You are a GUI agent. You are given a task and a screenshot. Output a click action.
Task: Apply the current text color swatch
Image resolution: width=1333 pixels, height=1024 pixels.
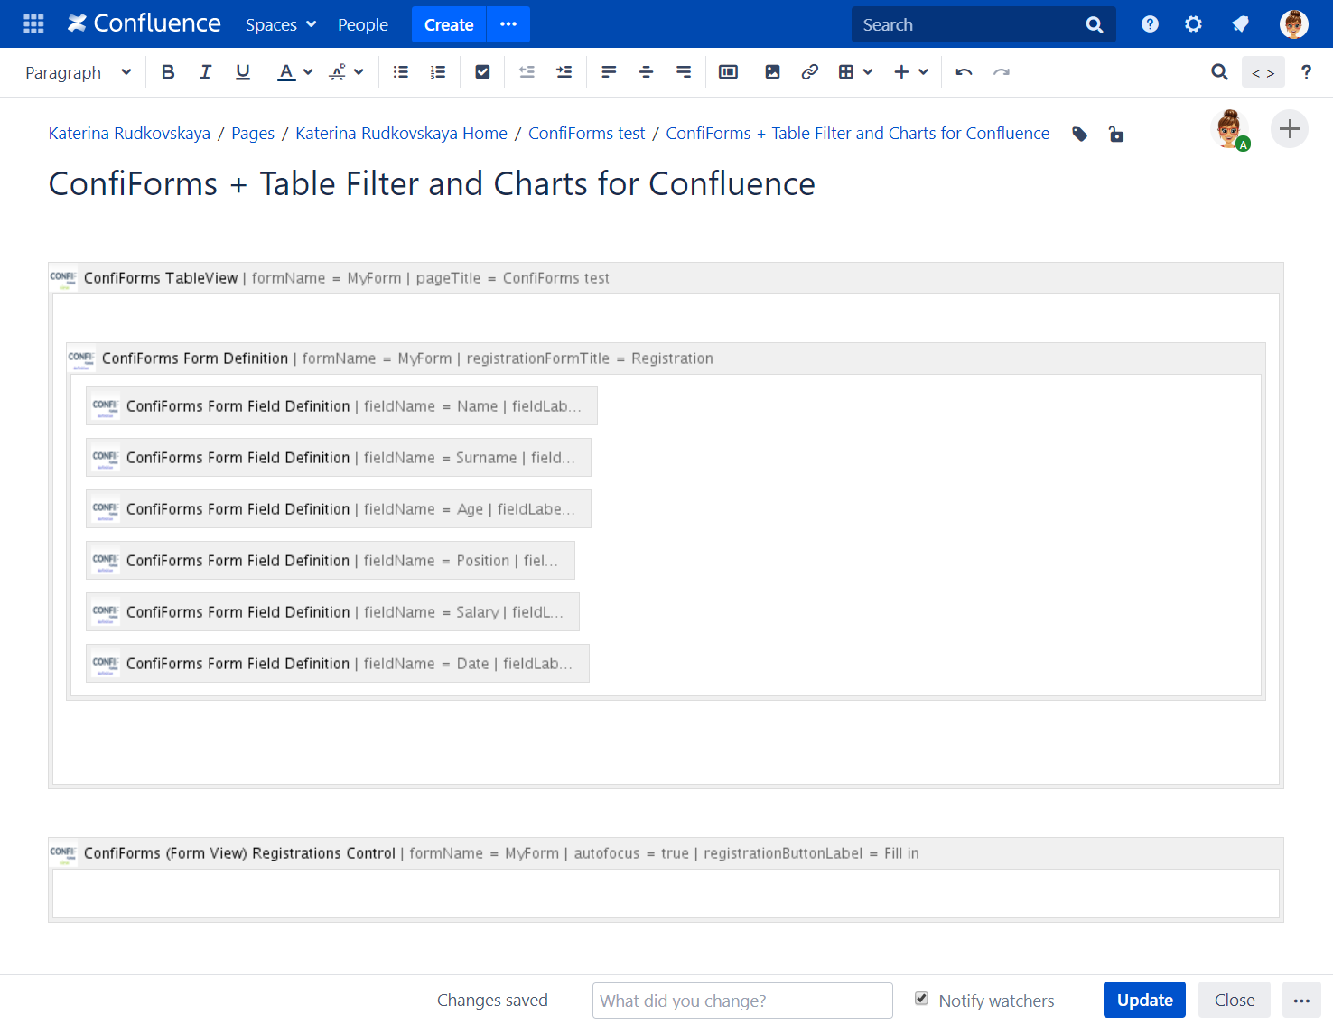tap(284, 71)
